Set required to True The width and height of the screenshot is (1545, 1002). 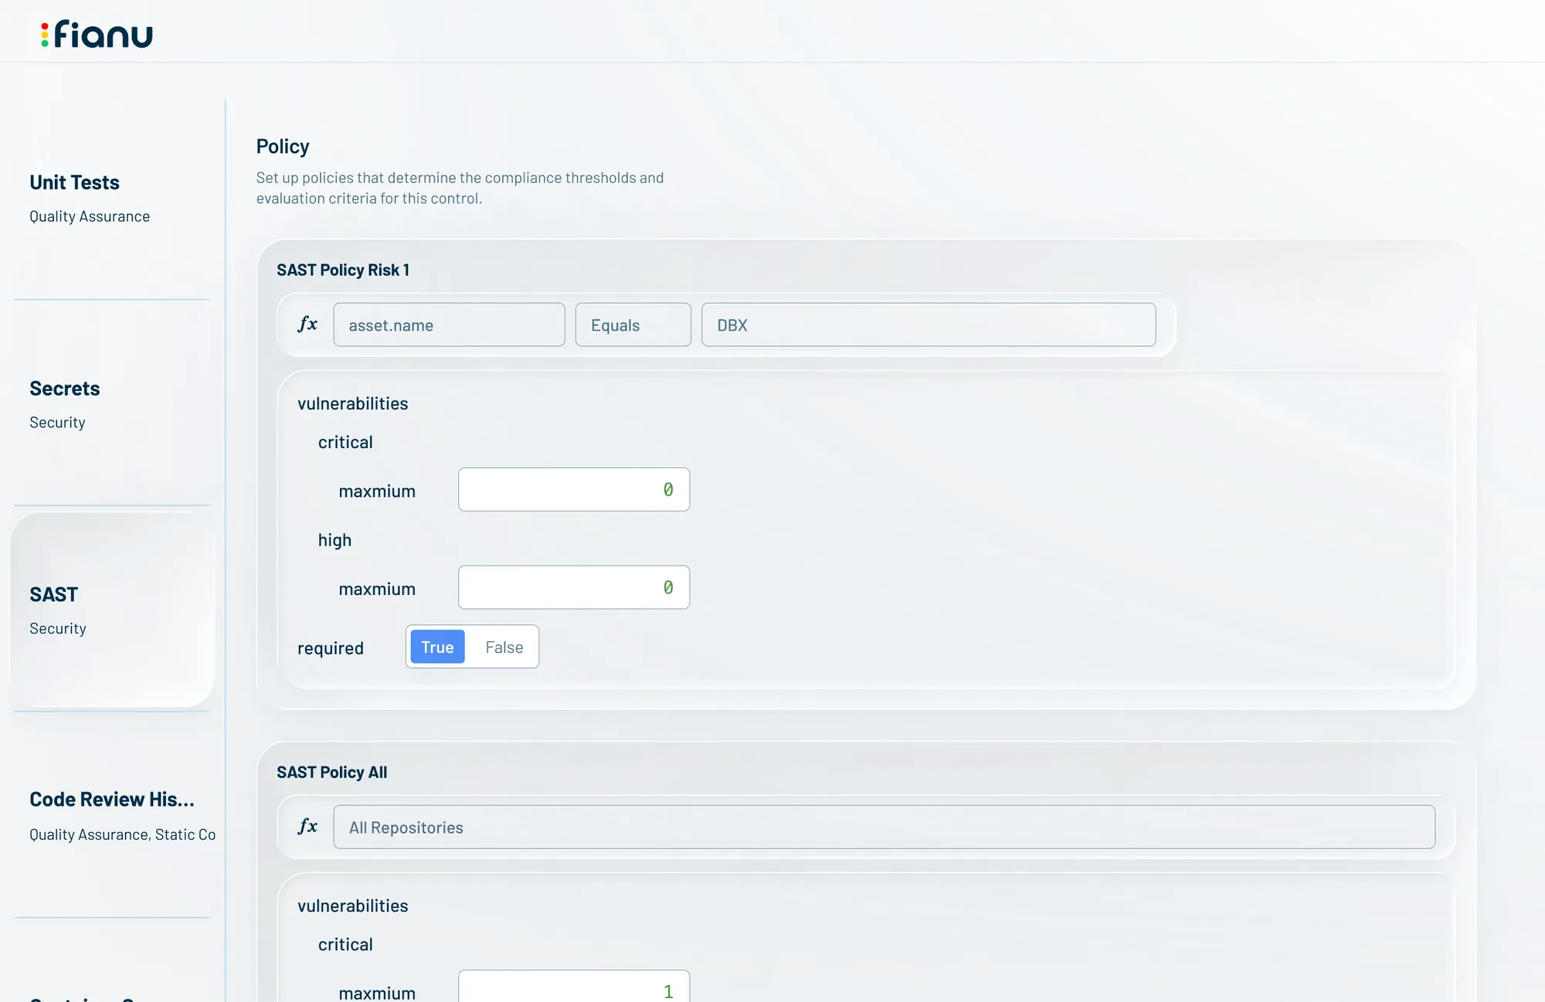click(437, 647)
